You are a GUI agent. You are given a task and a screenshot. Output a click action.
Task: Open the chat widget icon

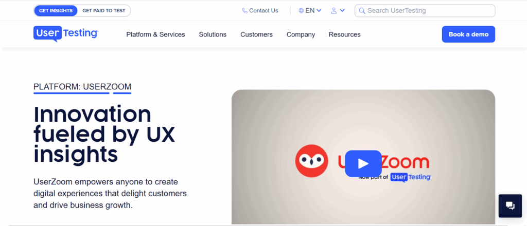pos(510,205)
